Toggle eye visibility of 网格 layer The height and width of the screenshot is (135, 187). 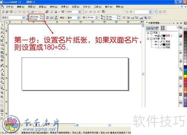point(156,48)
